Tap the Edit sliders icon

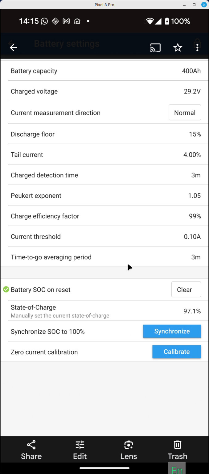[80, 445]
